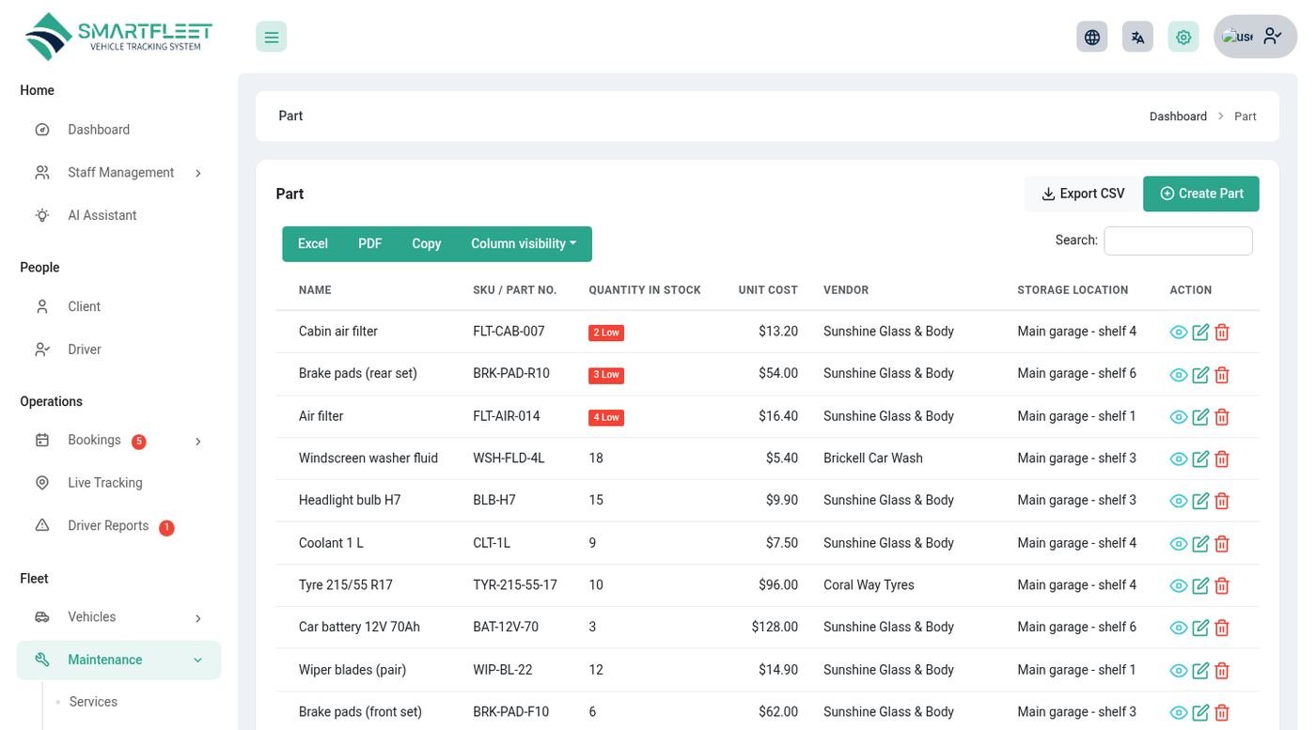
Task: Edit the Brake pads (rear set) row
Action: coord(1200,375)
